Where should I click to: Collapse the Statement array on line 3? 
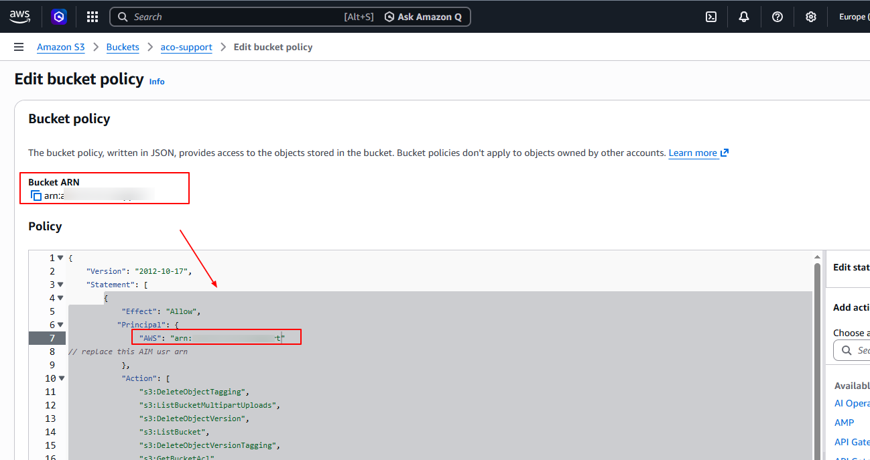pos(60,285)
